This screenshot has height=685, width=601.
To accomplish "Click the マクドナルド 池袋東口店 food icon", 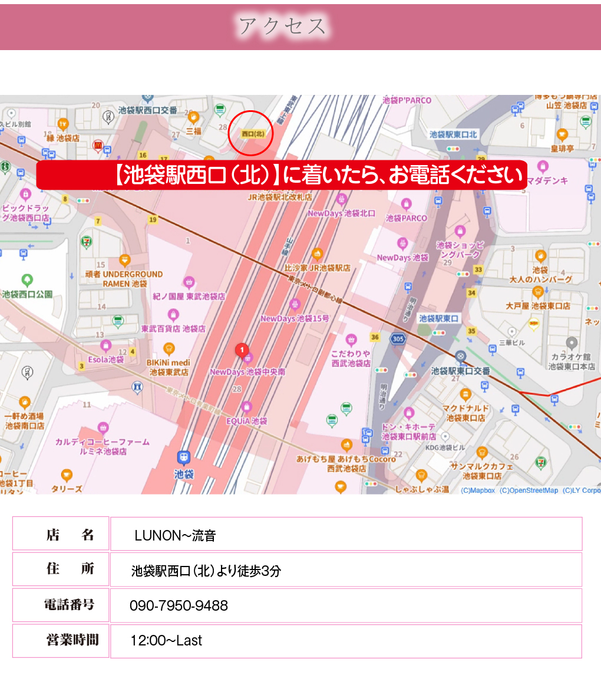I will tap(465, 394).
